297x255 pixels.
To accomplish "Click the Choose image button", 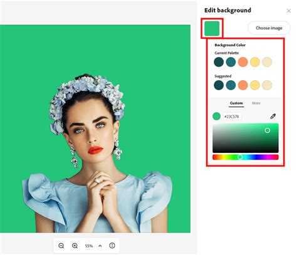I will (269, 28).
